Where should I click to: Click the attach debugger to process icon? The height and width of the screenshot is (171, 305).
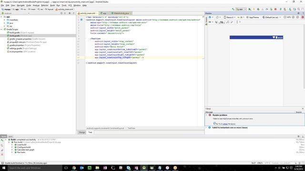point(271,9)
